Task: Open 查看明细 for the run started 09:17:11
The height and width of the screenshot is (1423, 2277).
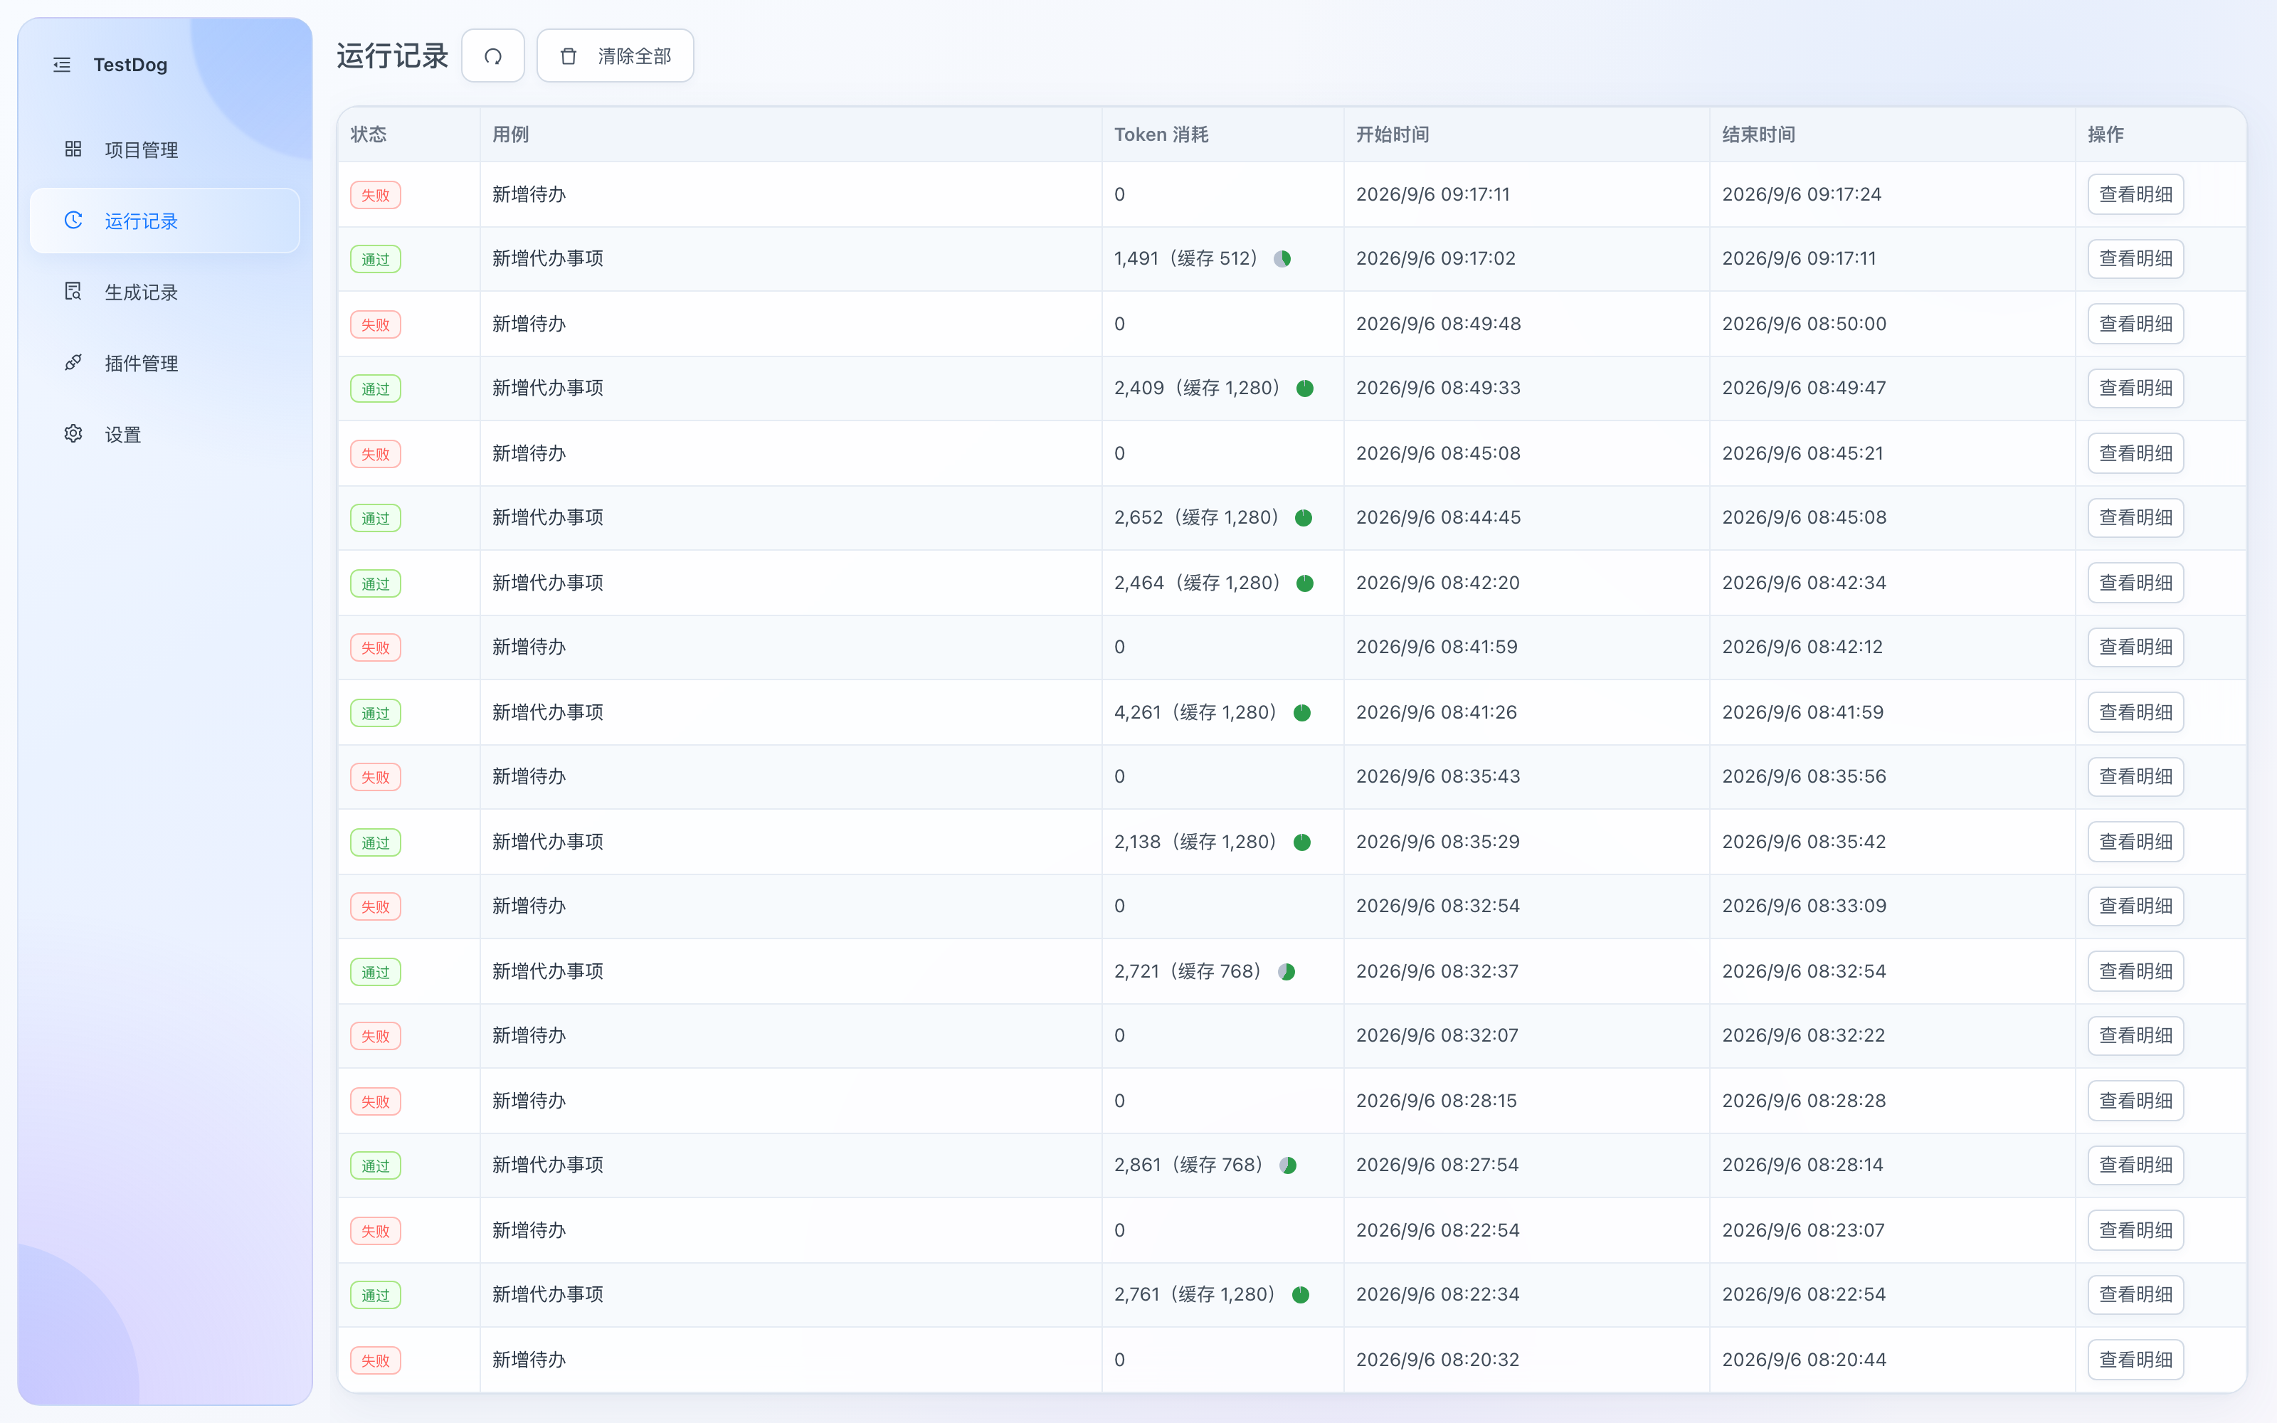Action: tap(2136, 195)
